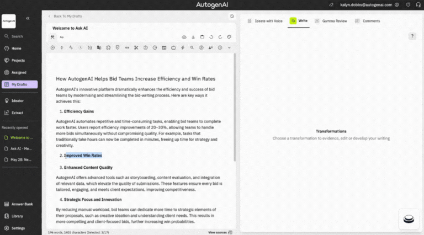Click the 'Welcome to Ask AI' title field
Screen dimensions: 424x235
pos(70,28)
